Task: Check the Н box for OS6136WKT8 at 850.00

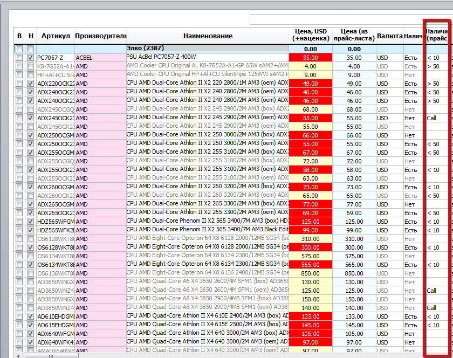Action: 30,273
